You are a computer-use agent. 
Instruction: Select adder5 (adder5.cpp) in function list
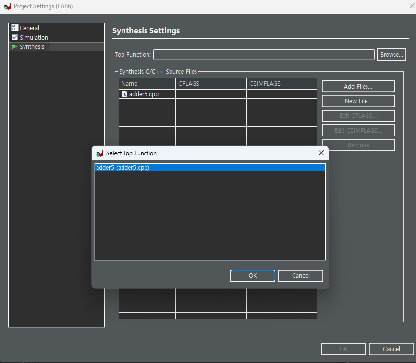pos(210,167)
